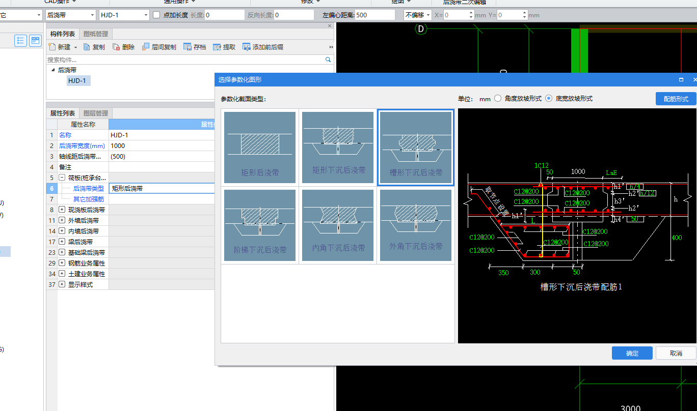This screenshot has height=411, width=697.
Task: Collapse the 后浇带 tree node
Action: coord(53,70)
